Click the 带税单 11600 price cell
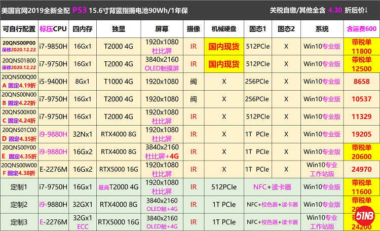380x231 pixels. click(361, 187)
